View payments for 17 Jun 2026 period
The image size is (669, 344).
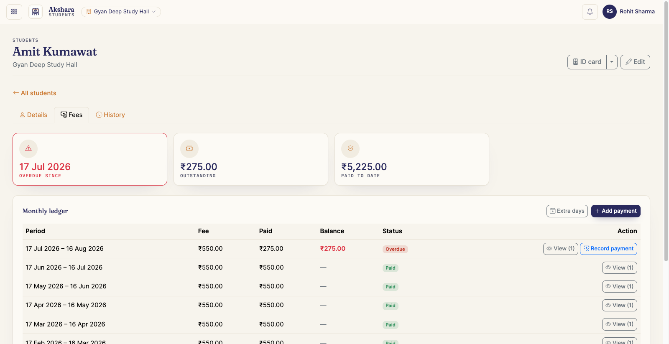[x=620, y=268]
